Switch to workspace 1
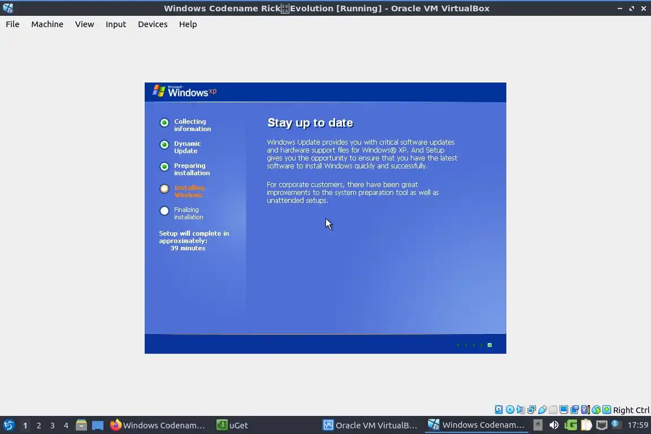Viewport: 651px width, 434px height. click(25, 426)
